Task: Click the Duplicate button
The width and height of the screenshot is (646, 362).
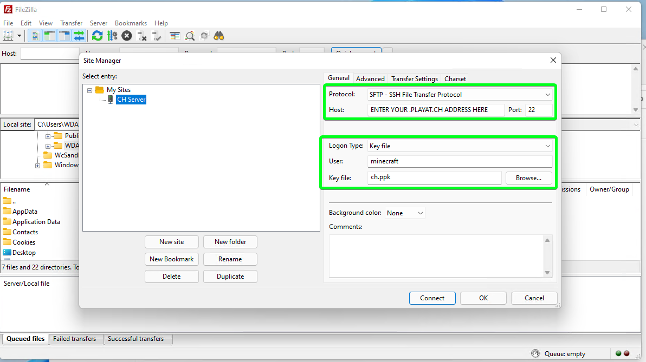Action: (230, 277)
